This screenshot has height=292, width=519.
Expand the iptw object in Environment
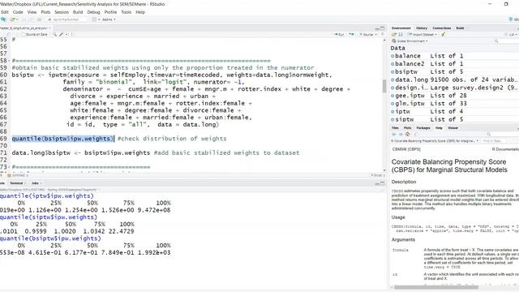(x=392, y=112)
